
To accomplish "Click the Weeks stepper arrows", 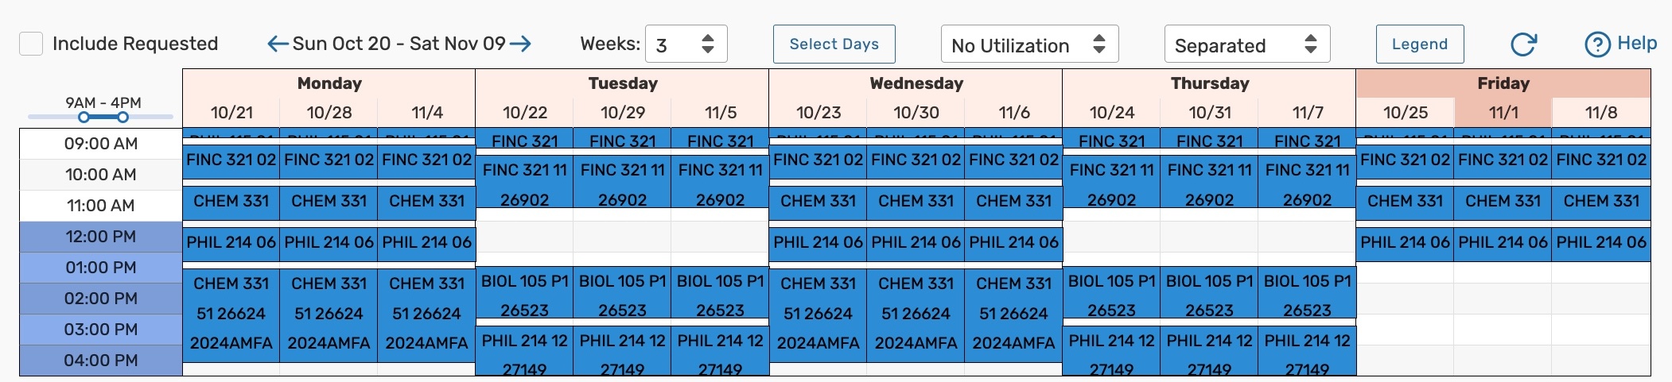I will (x=707, y=44).
